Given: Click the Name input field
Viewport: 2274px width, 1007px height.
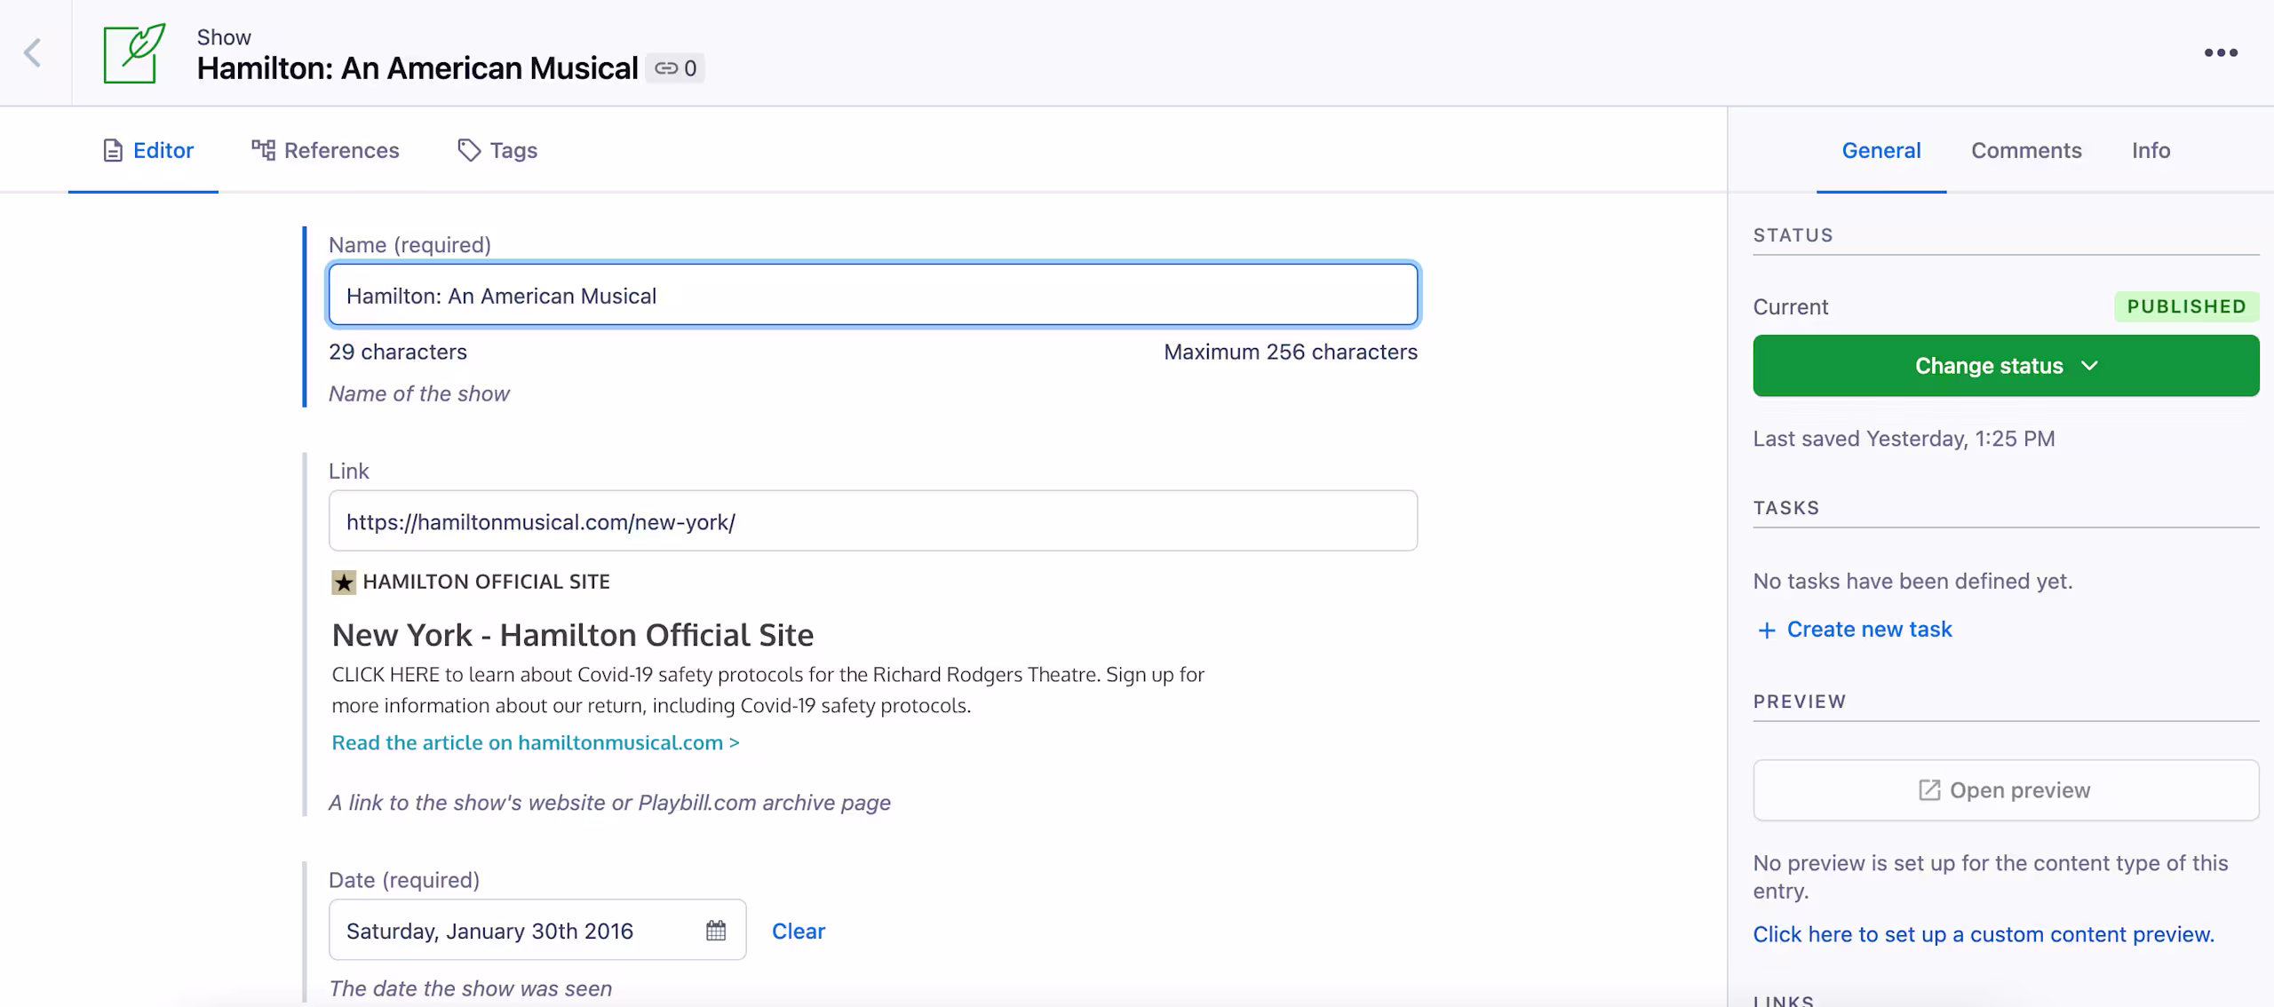Looking at the screenshot, I should pos(873,295).
